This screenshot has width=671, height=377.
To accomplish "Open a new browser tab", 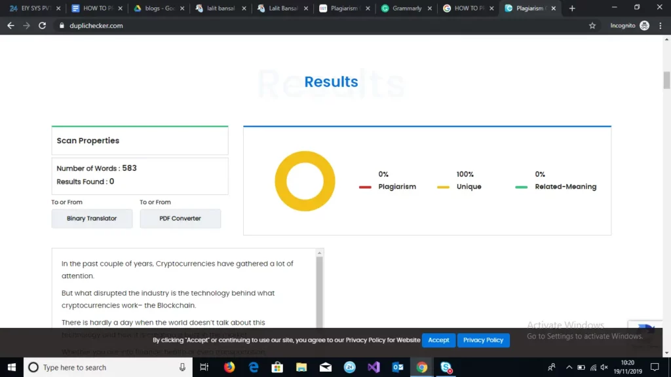I will tap(572, 9).
